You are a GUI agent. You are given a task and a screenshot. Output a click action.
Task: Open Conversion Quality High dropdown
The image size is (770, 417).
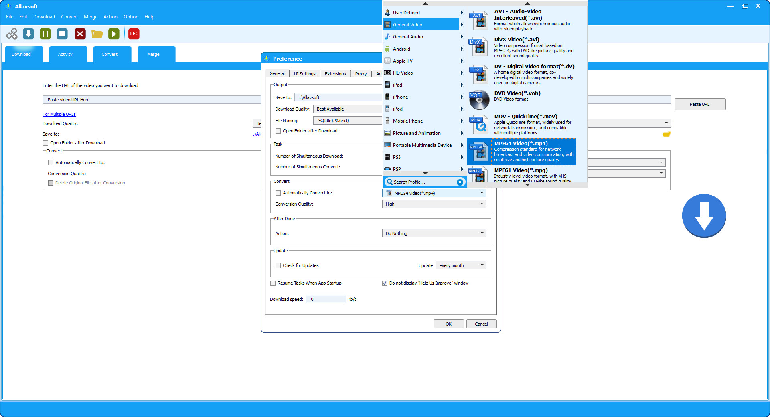pos(434,204)
